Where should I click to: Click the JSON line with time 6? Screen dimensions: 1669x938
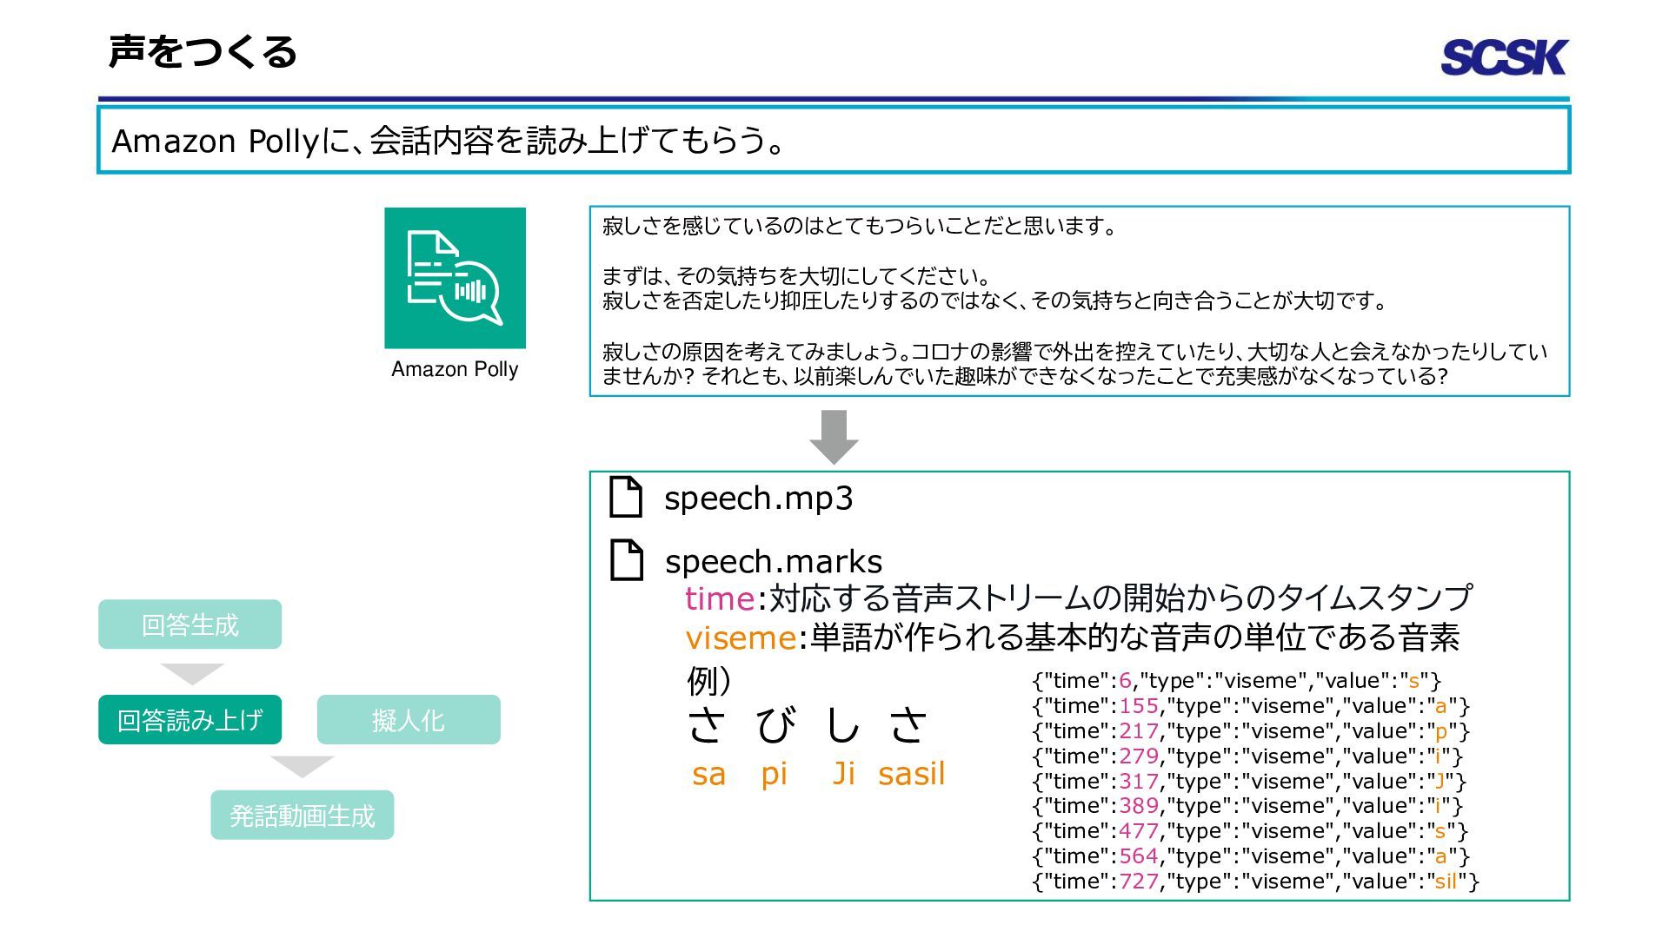pyautogui.click(x=1237, y=681)
